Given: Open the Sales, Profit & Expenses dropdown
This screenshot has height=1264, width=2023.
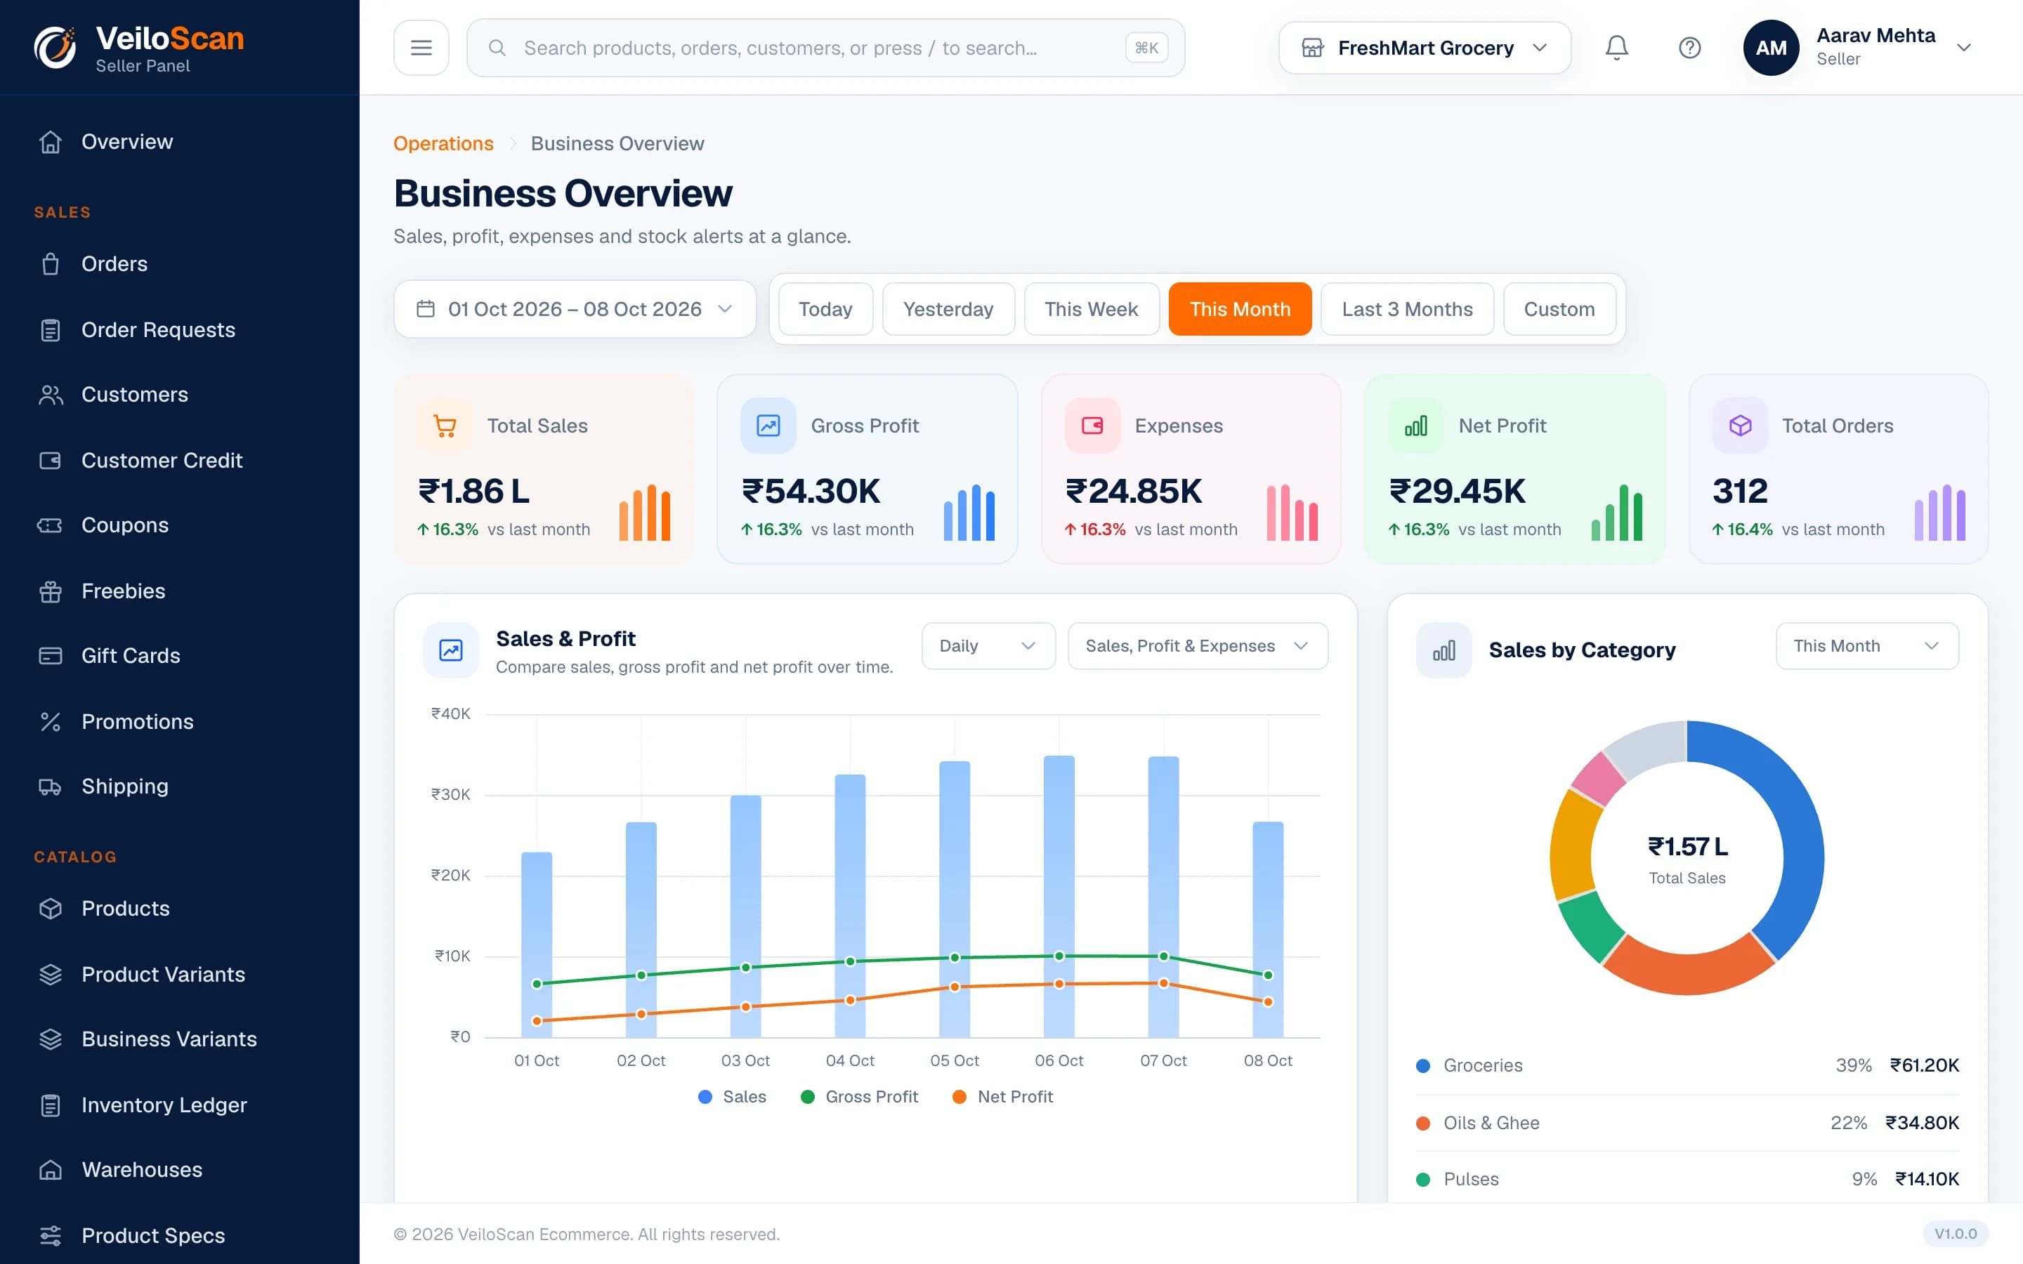Looking at the screenshot, I should pyautogui.click(x=1197, y=645).
